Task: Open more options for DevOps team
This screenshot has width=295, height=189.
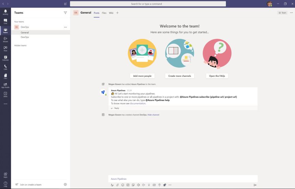Action: pos(65,27)
